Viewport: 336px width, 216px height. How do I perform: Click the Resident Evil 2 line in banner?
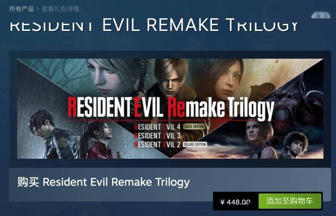click(157, 144)
